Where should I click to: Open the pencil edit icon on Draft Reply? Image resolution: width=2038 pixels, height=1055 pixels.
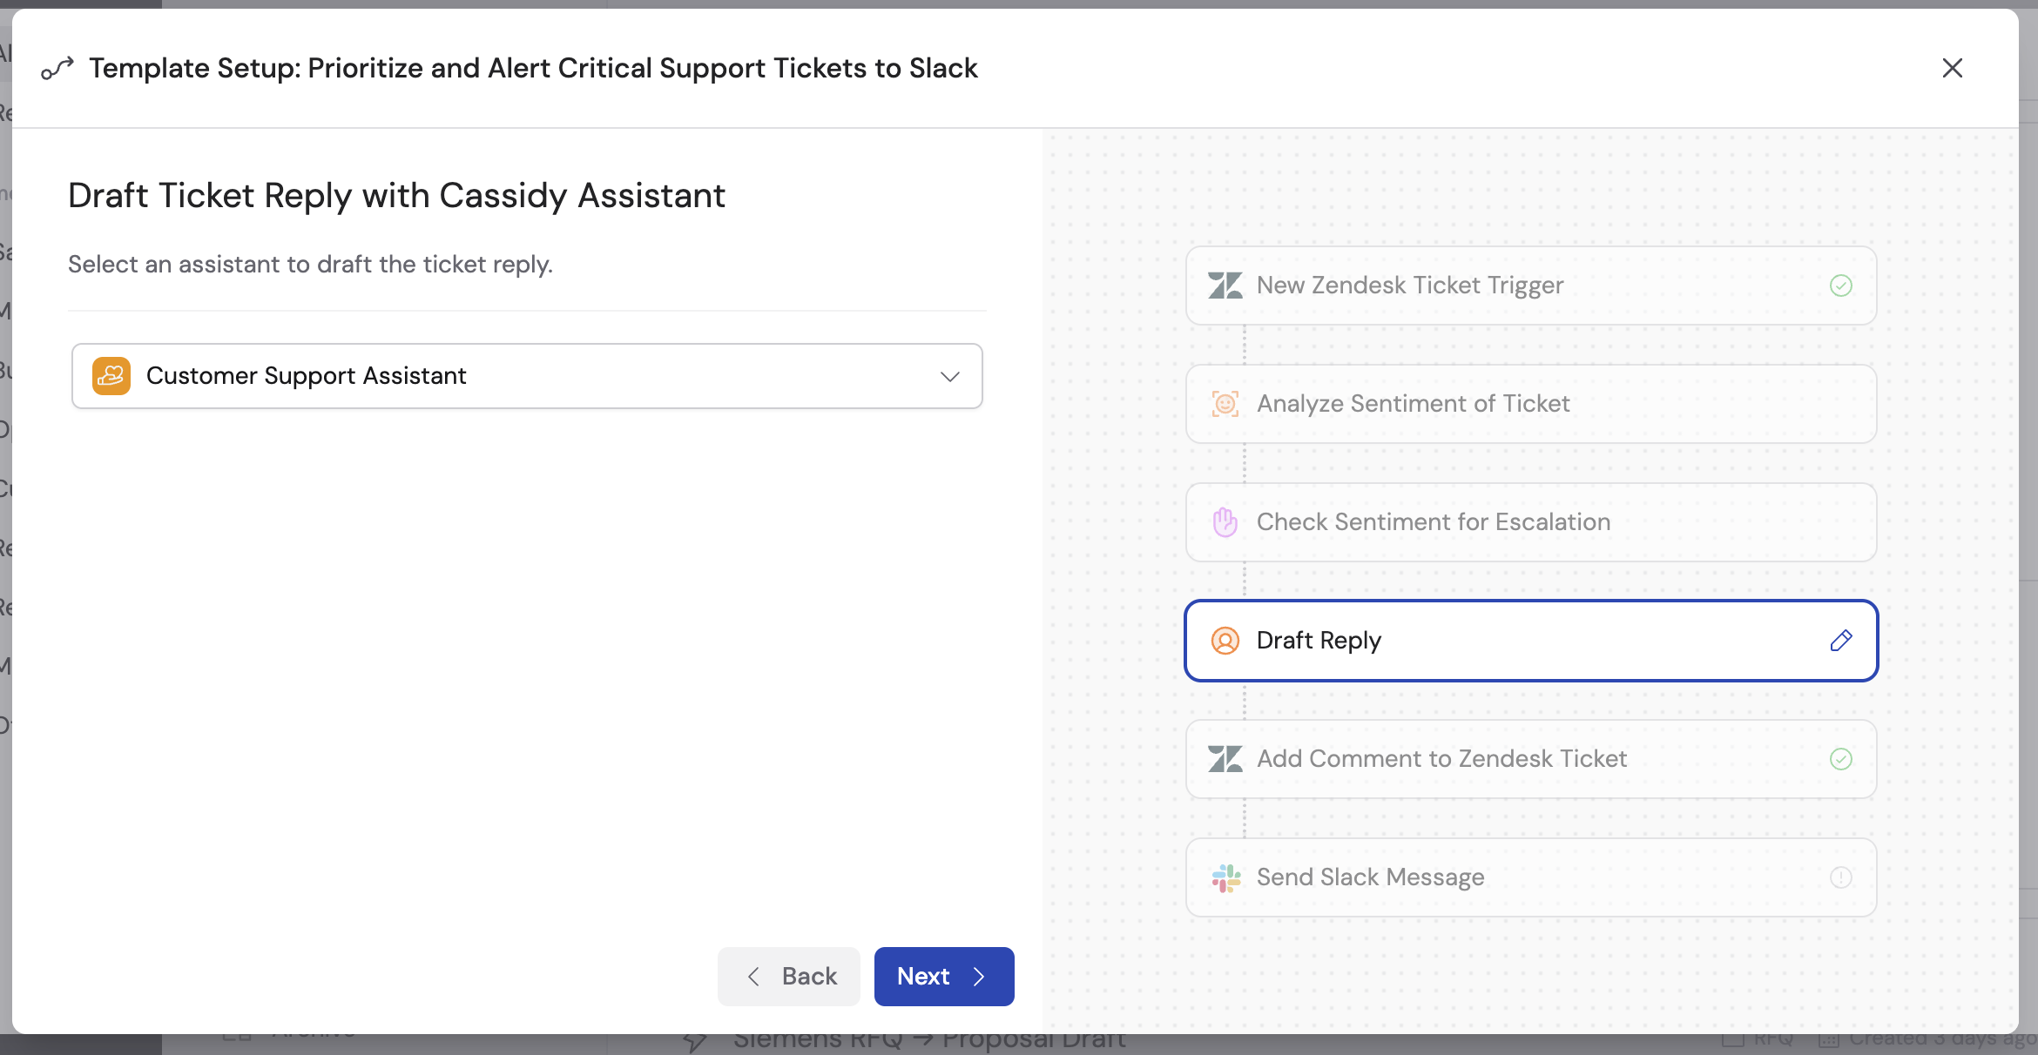point(1842,641)
